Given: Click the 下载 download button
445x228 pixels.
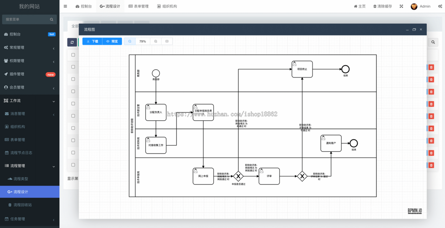Looking at the screenshot, I should [x=92, y=42].
